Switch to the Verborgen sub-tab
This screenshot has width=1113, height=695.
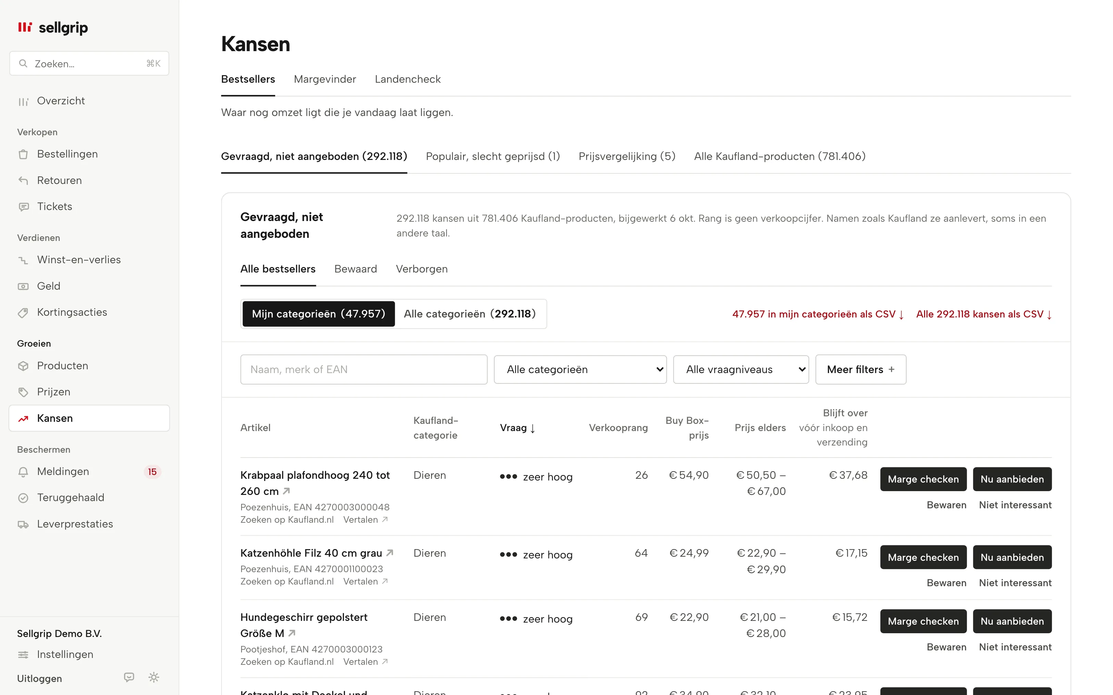tap(422, 269)
